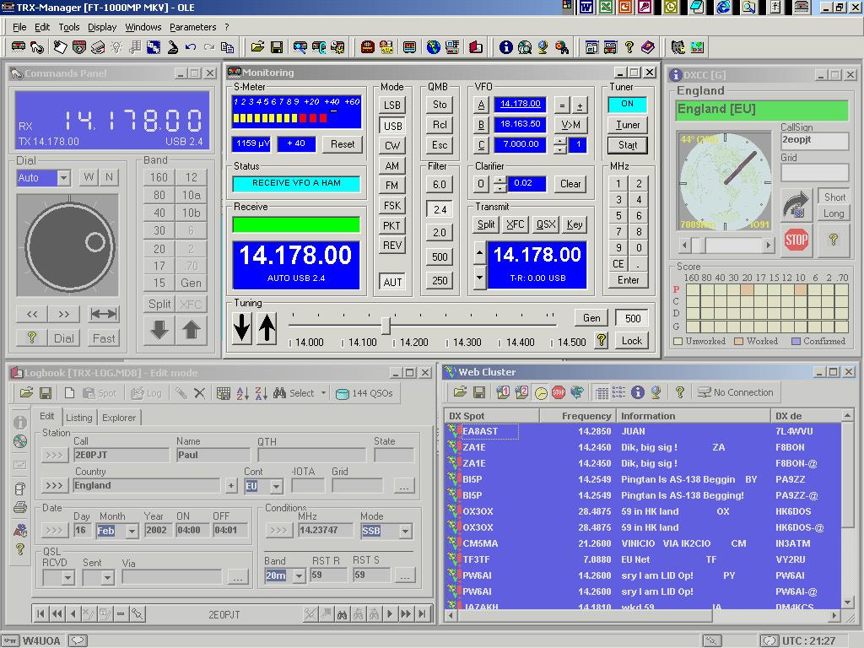Click the help icon in Commands Panel

coord(32,337)
